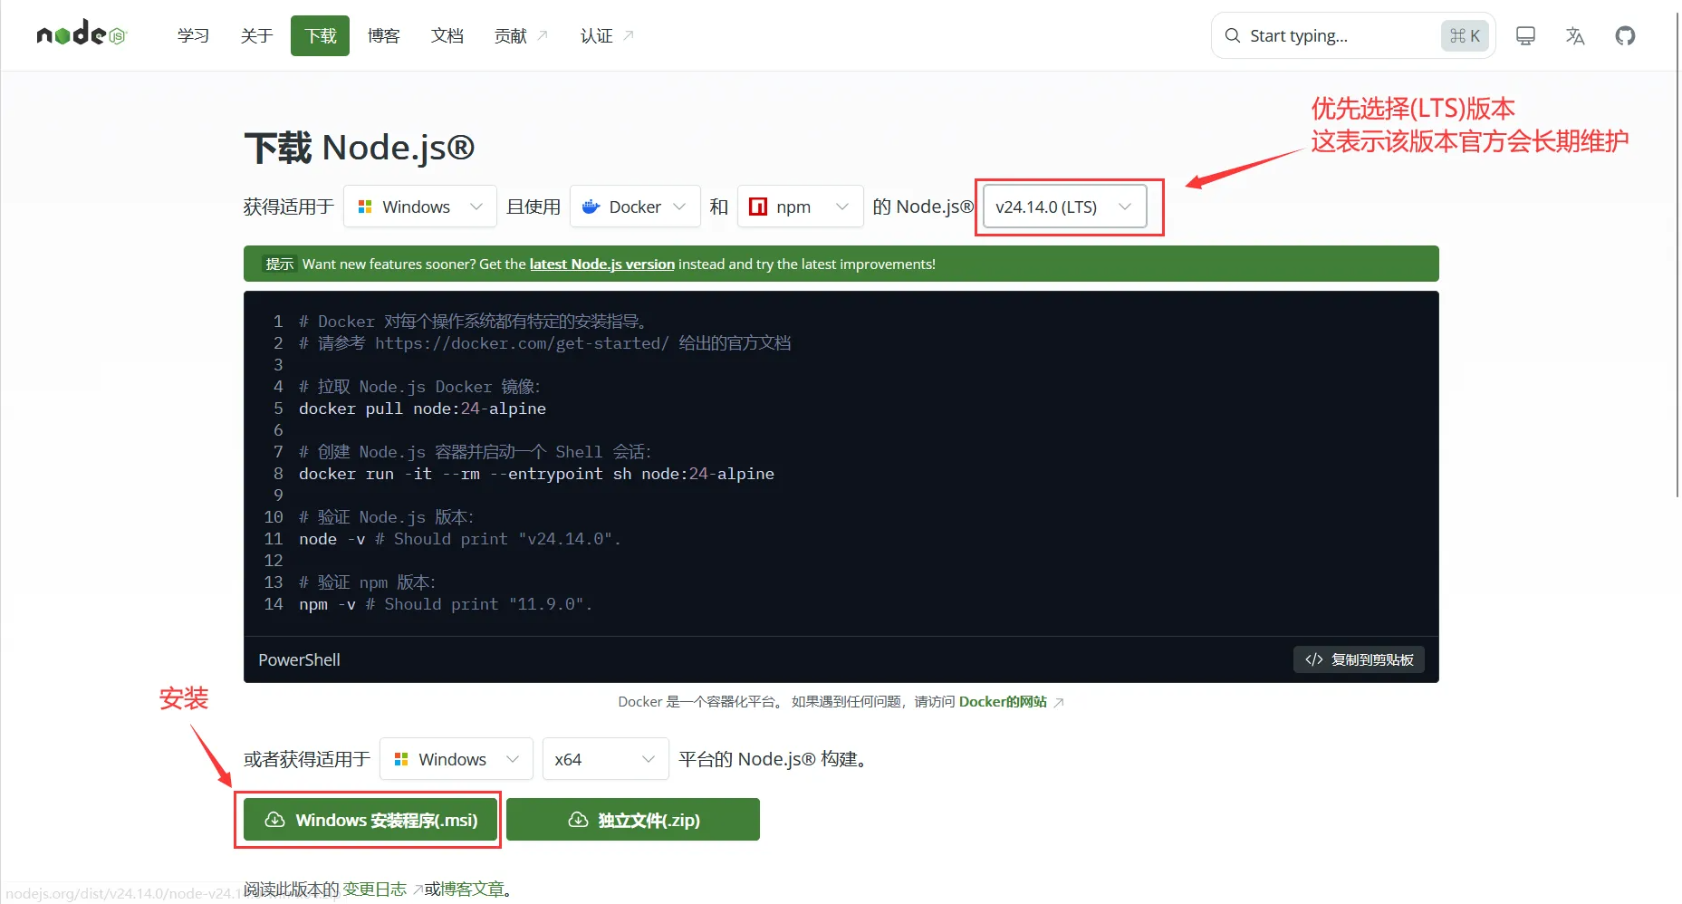
Task: Click 复制到剪贴板 copy button
Action: (1359, 659)
